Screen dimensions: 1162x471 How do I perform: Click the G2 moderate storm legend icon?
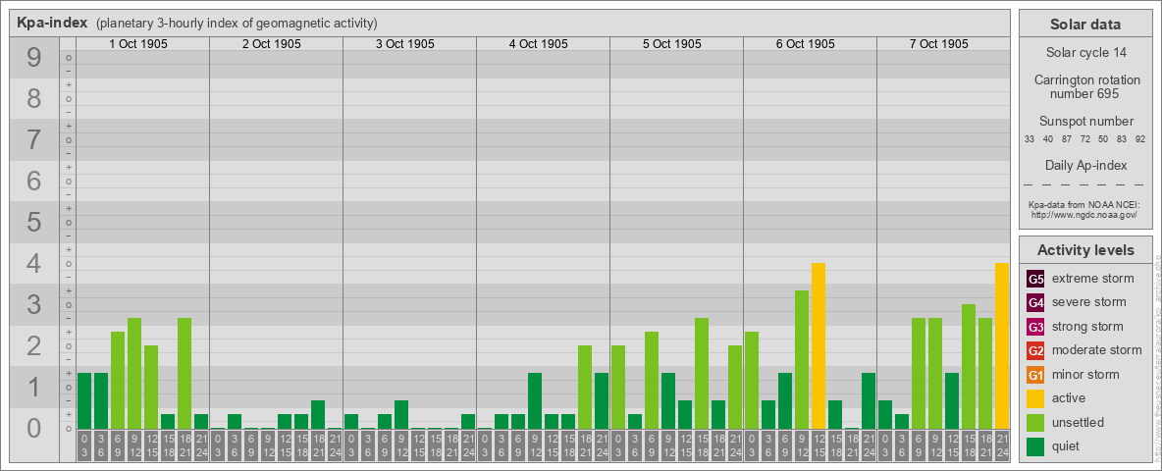pos(1035,350)
